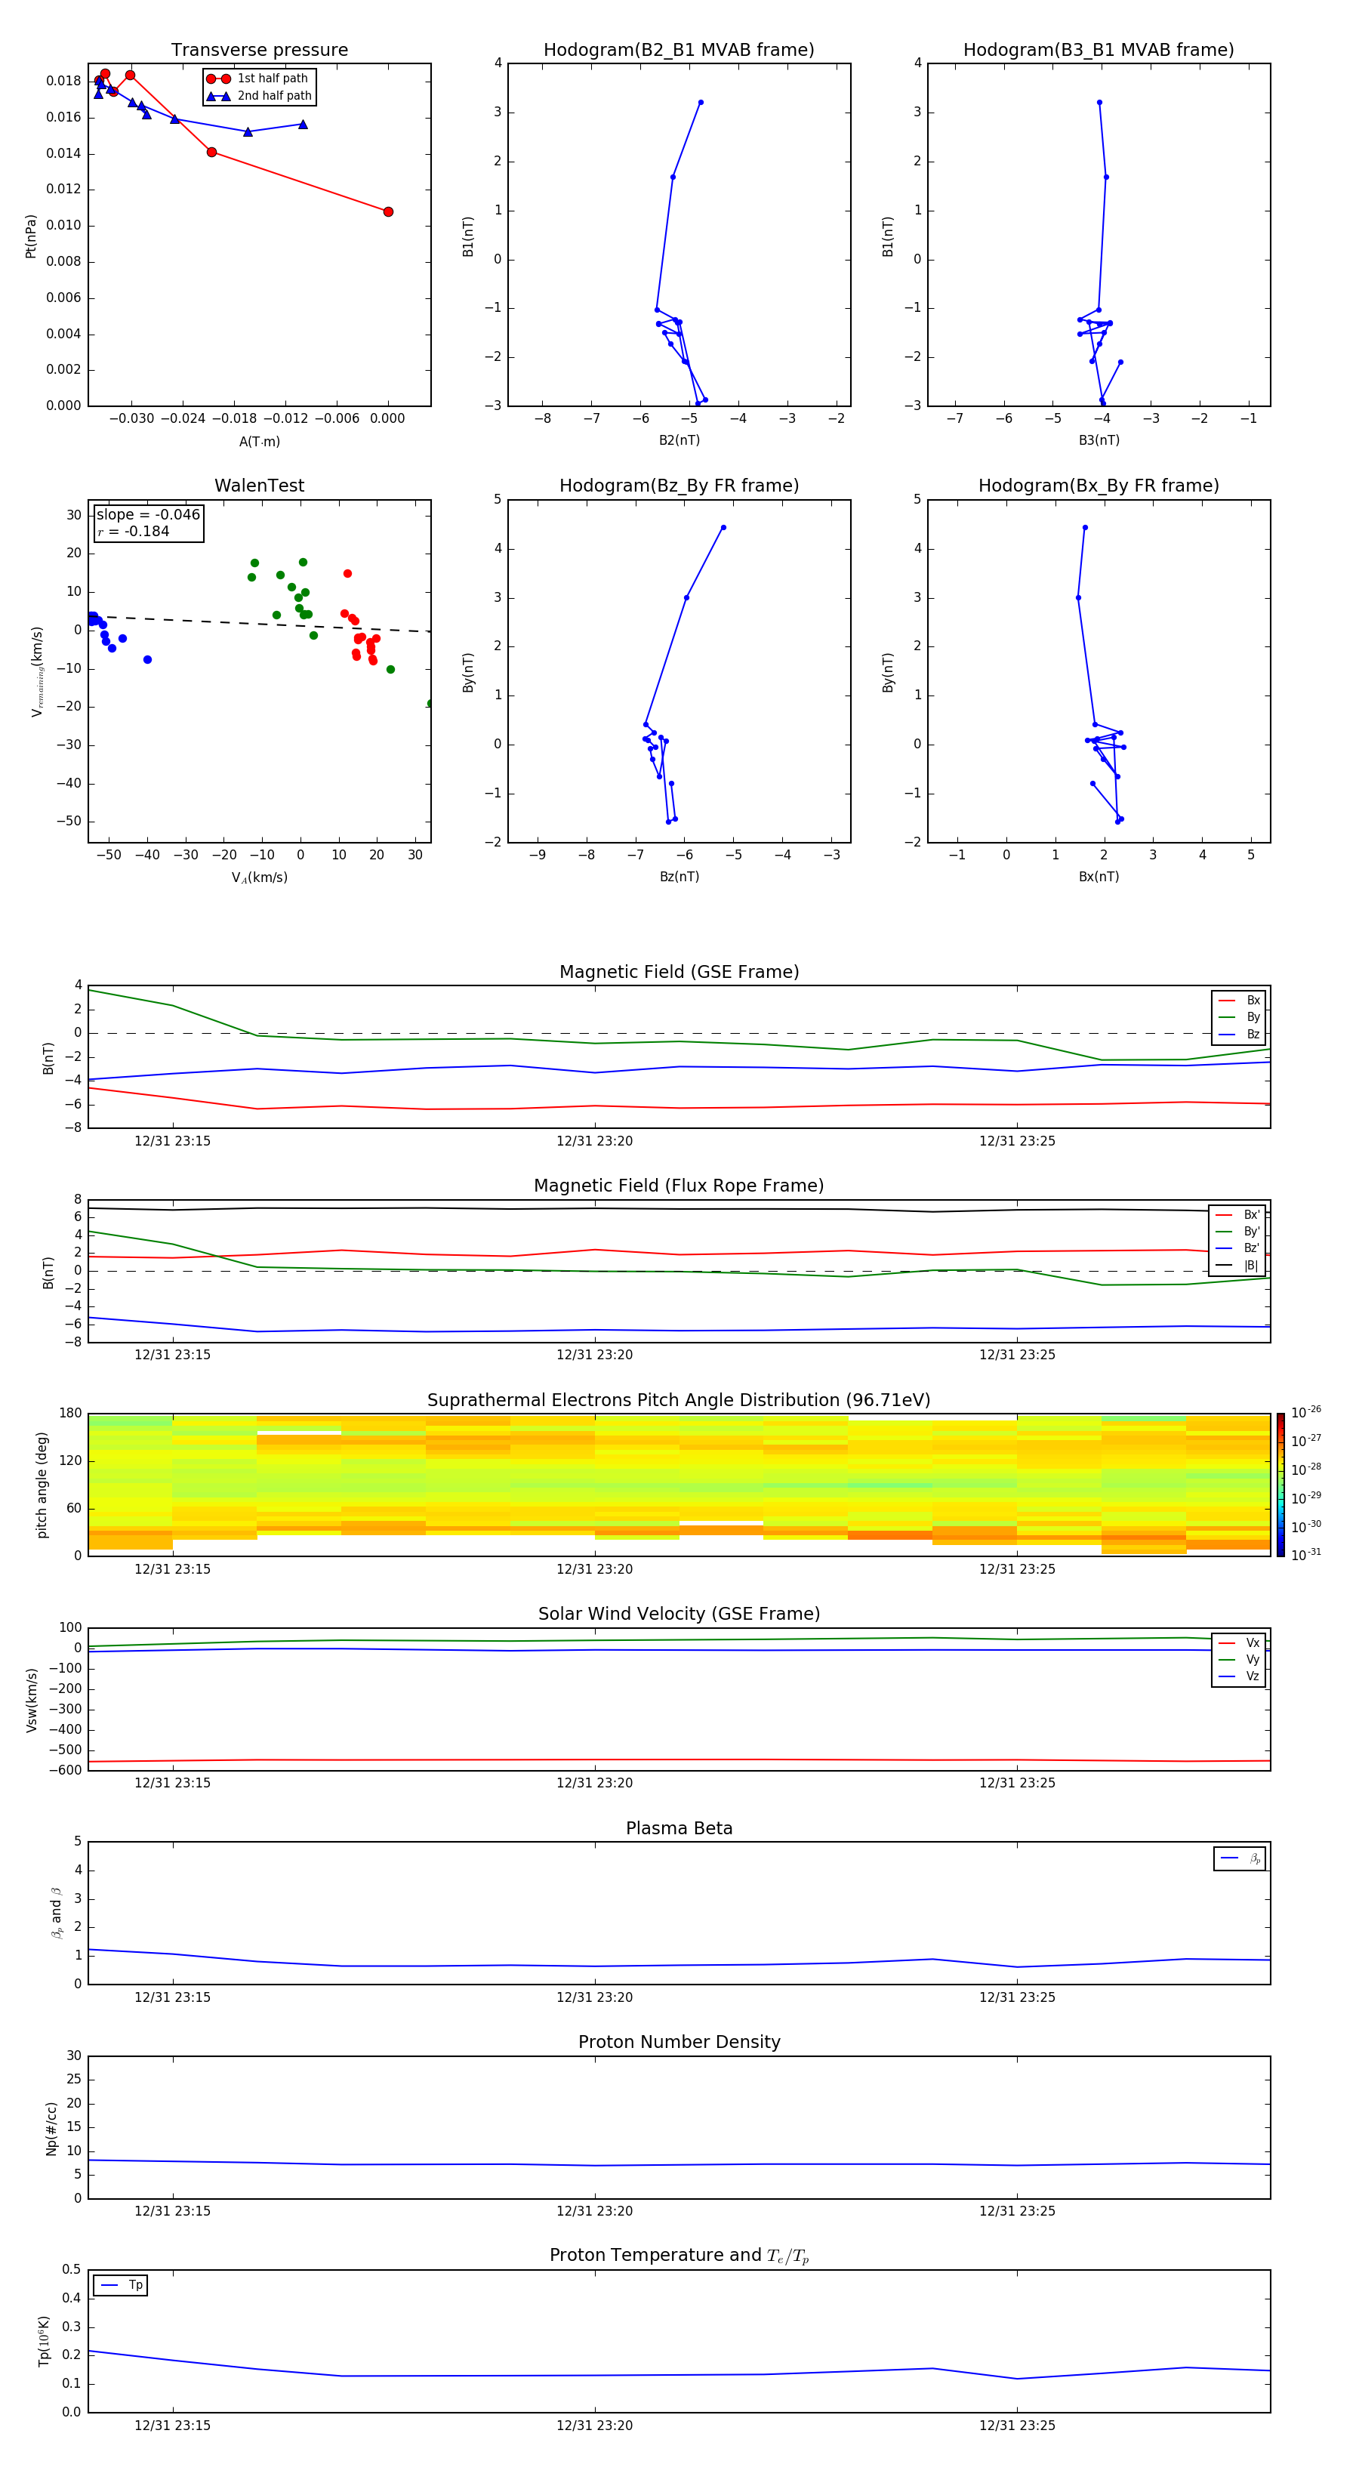Select the "Vz" velocity legend entry
The image size is (1359, 2492).
[1239, 1676]
